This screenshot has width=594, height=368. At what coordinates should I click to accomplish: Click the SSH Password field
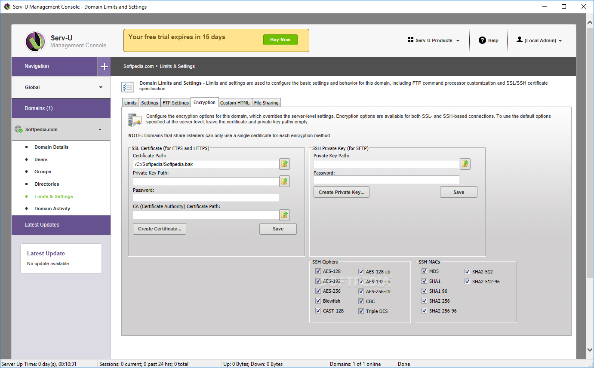pyautogui.click(x=387, y=180)
